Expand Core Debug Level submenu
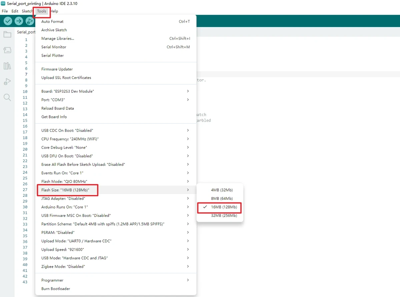 click(116, 148)
